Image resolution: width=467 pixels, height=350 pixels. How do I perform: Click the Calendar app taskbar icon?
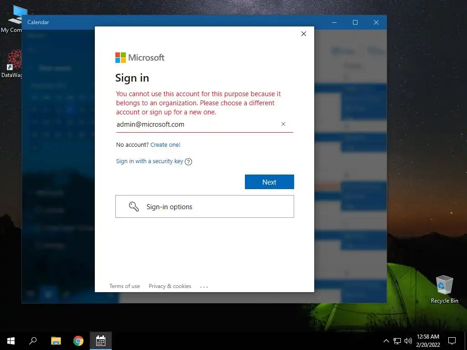(x=101, y=341)
